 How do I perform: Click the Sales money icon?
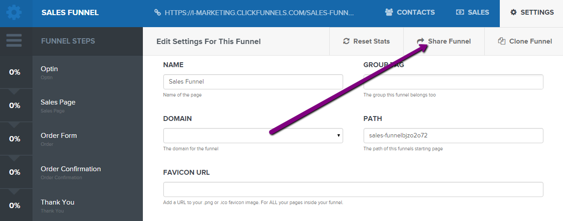point(460,12)
